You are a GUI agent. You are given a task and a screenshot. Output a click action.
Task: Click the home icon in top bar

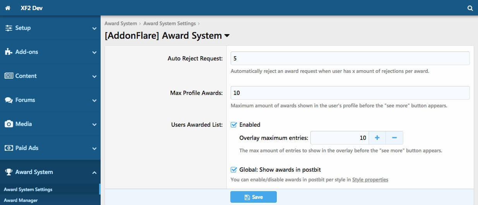7,8
